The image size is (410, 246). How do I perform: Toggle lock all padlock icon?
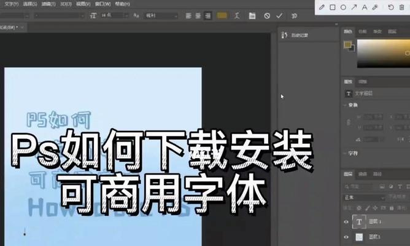click(x=392, y=208)
